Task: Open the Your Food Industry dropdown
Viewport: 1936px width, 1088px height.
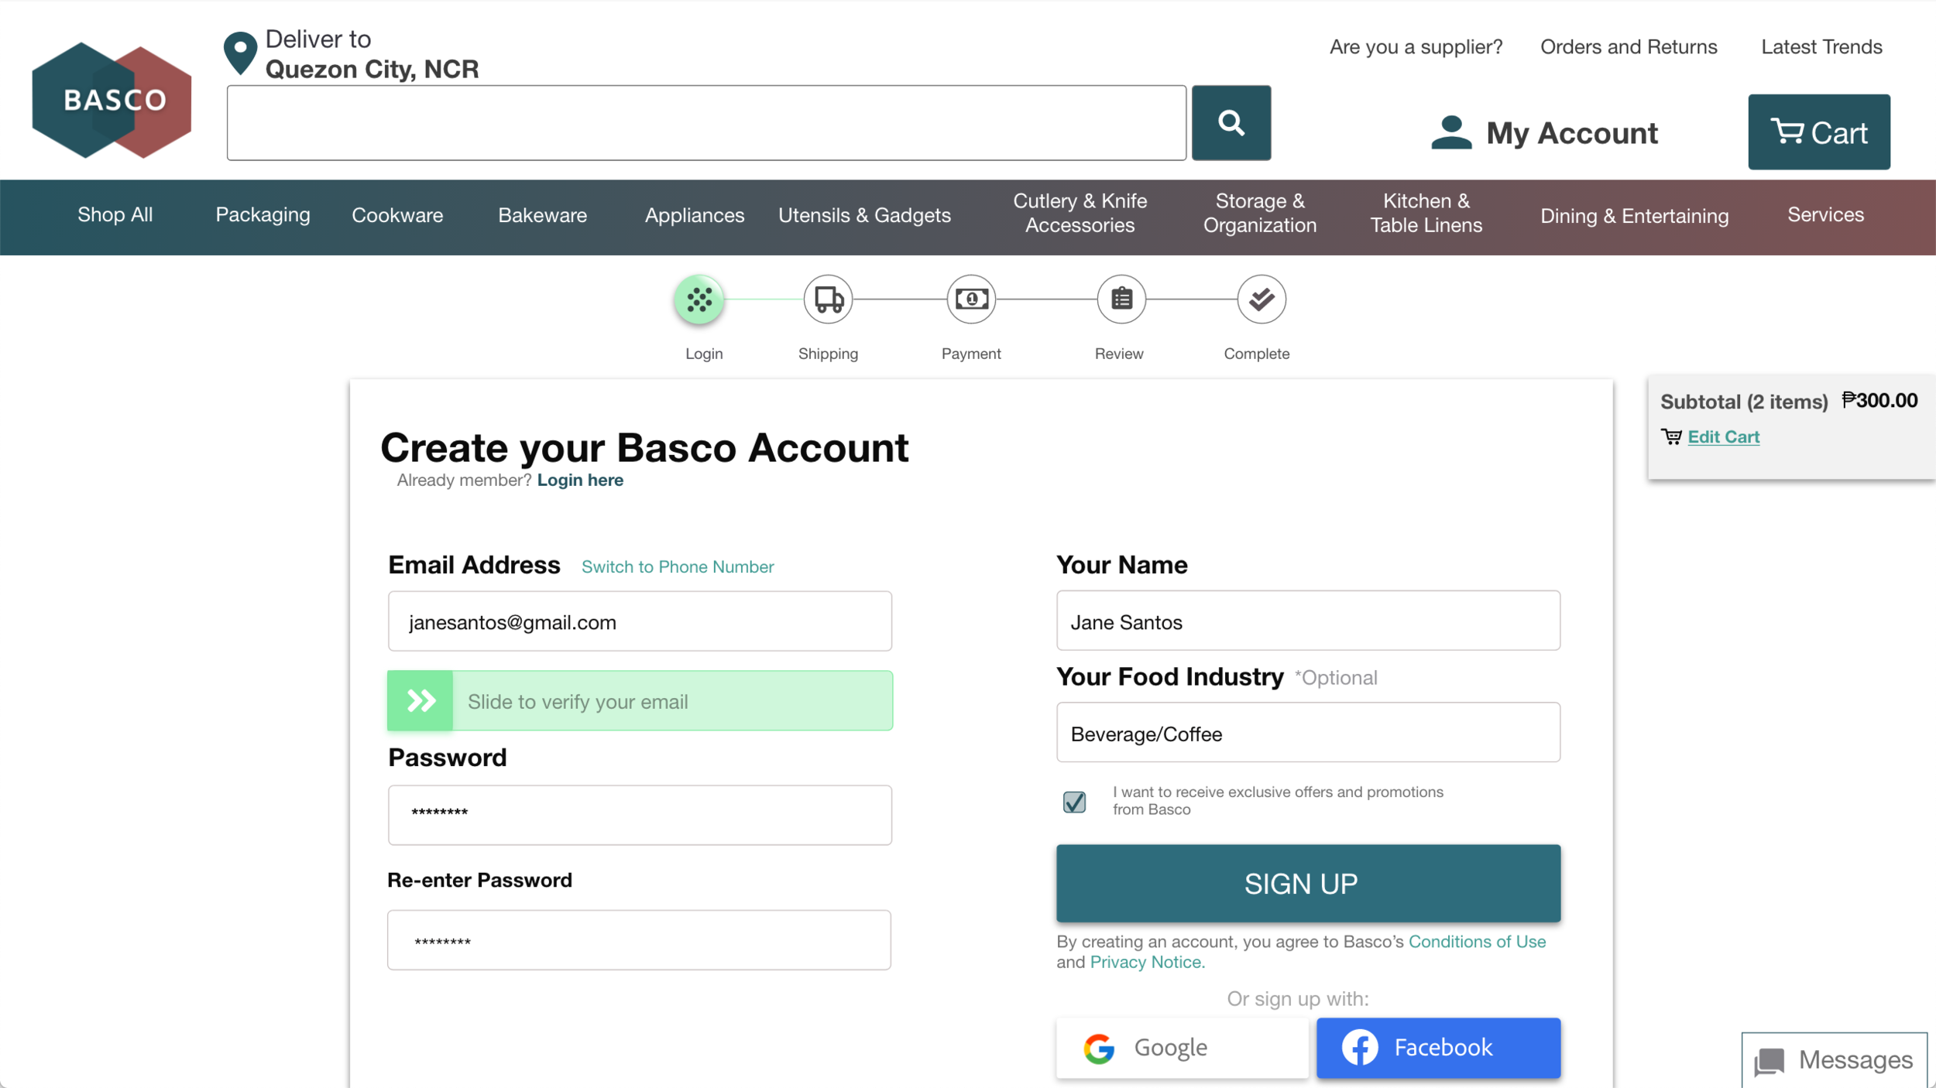Action: [1307, 733]
